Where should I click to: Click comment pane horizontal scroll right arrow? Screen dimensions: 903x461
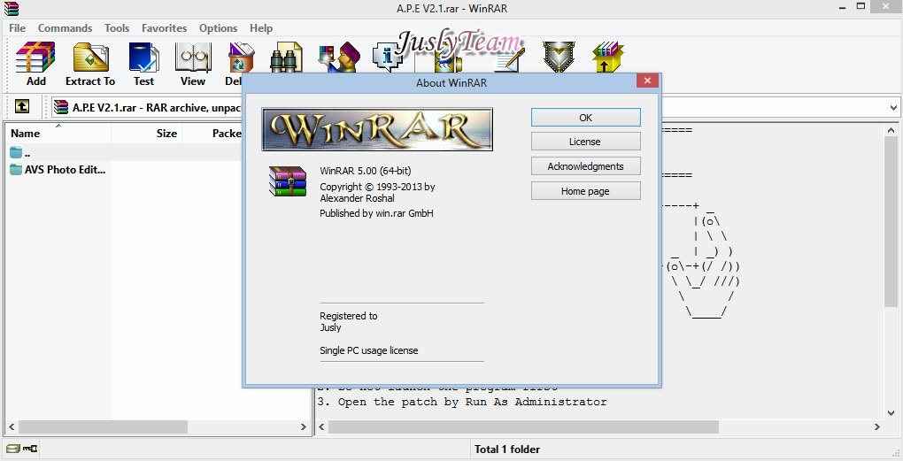tap(877, 427)
